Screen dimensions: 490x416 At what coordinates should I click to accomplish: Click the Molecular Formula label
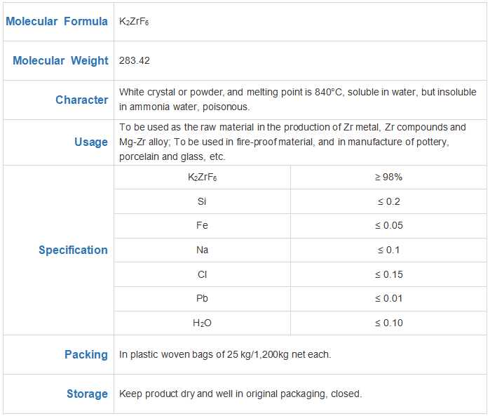click(57, 21)
